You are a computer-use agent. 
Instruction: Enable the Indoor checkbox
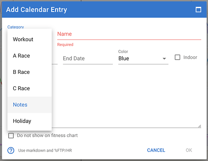click(x=177, y=57)
